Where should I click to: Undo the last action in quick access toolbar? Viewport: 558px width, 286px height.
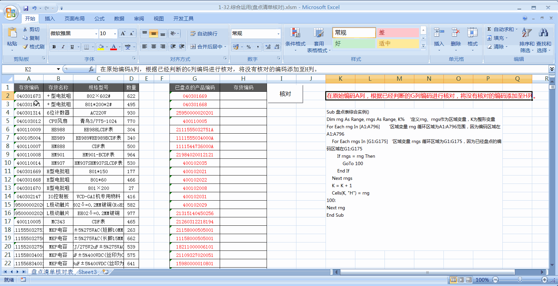[34, 8]
